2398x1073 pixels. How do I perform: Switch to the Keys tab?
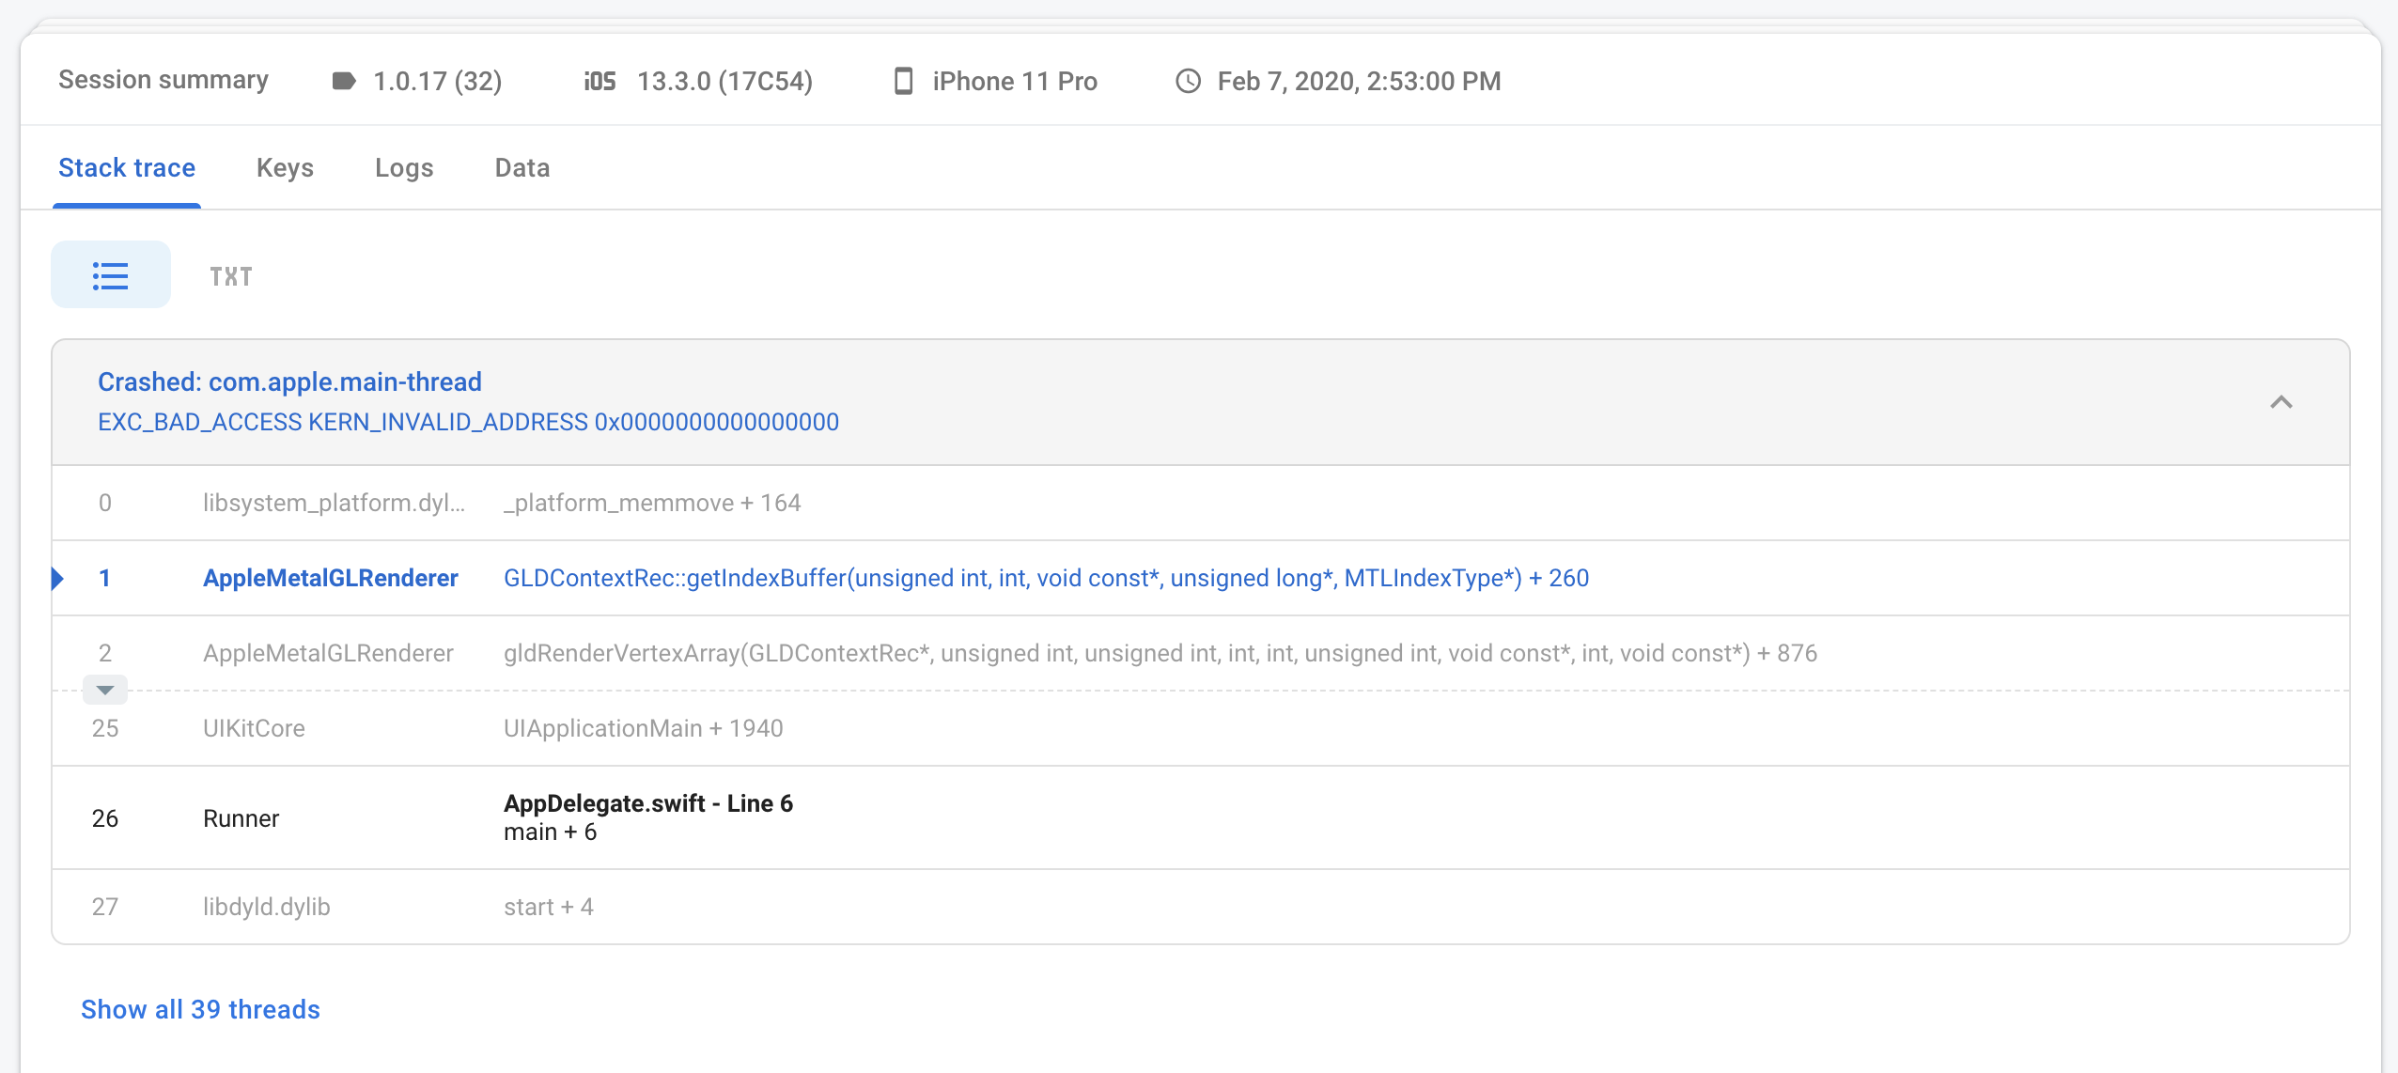285,167
